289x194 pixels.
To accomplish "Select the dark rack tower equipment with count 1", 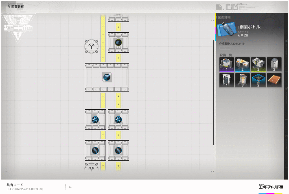I will pos(226,80).
